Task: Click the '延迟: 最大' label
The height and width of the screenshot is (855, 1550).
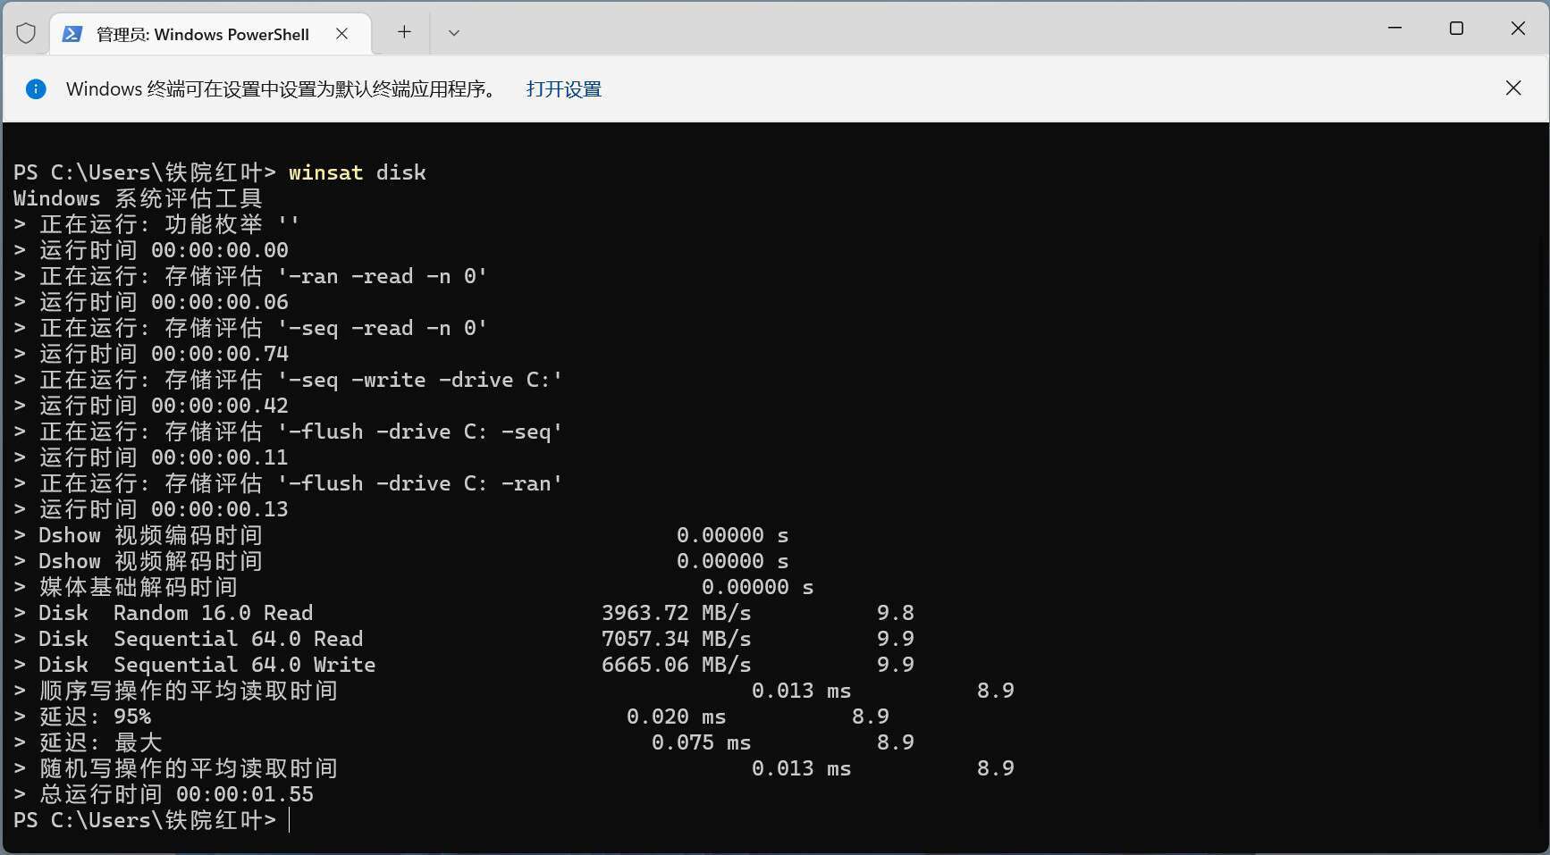Action: pos(101,742)
